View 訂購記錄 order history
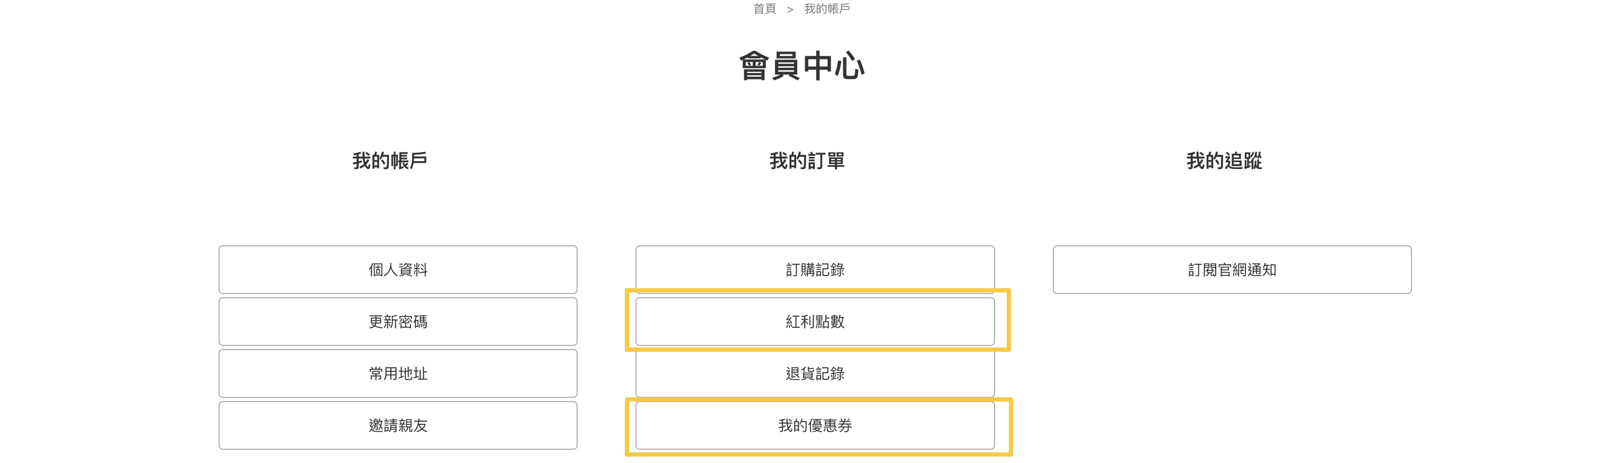The height and width of the screenshot is (463, 1604). (814, 270)
